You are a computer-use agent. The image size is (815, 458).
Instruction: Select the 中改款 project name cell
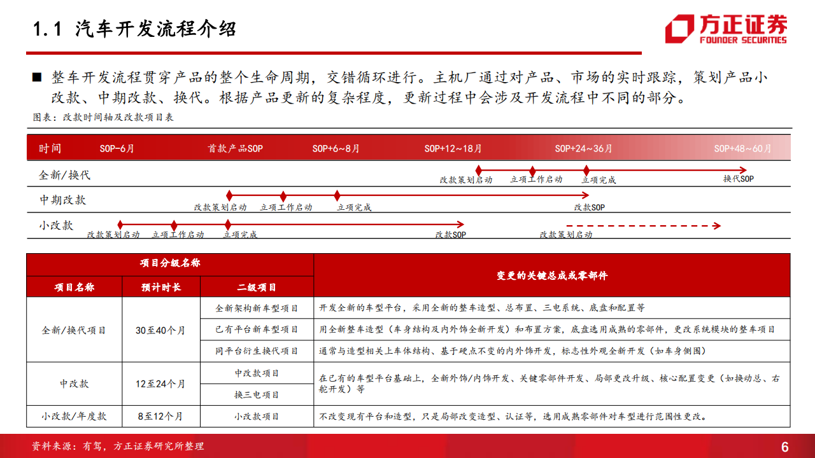(x=74, y=384)
